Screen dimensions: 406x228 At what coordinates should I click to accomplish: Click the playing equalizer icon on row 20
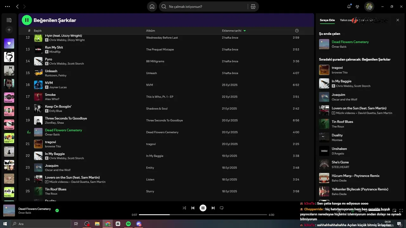tap(29, 132)
